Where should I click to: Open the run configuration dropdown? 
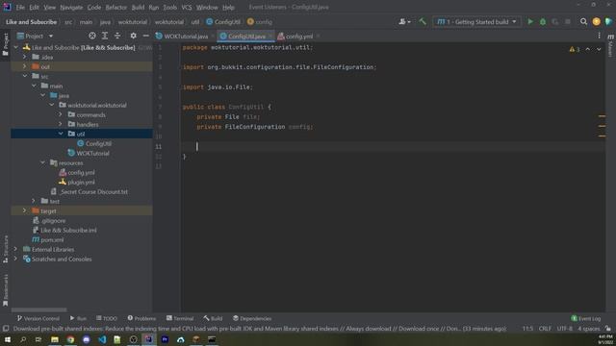(477, 22)
